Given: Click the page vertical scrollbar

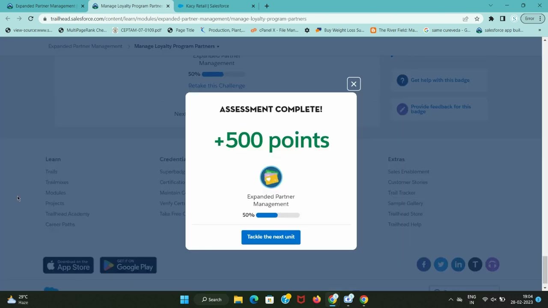Looking at the screenshot, I should point(545,269).
